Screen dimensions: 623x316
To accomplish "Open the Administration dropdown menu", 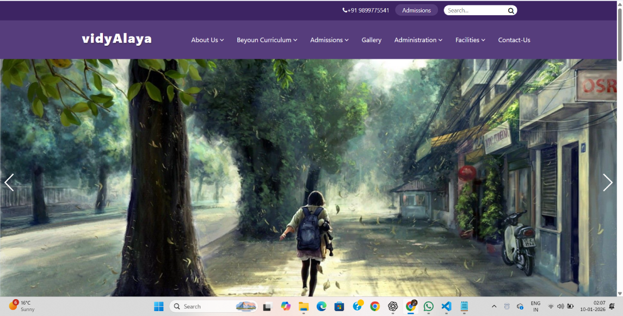I will (x=418, y=40).
